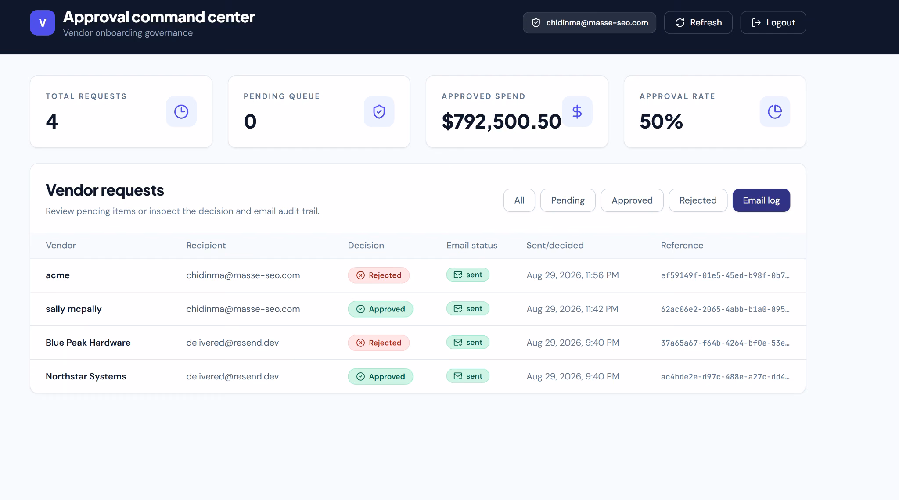Click the chidinma@masse-seo.com account badge

tap(590, 23)
